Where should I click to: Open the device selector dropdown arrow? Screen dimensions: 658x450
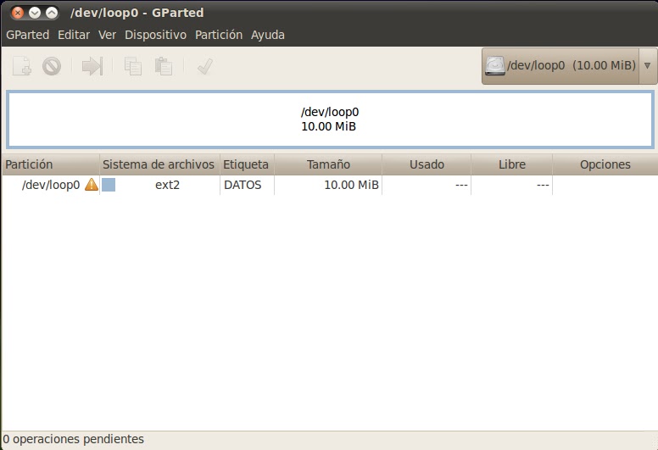click(x=647, y=66)
